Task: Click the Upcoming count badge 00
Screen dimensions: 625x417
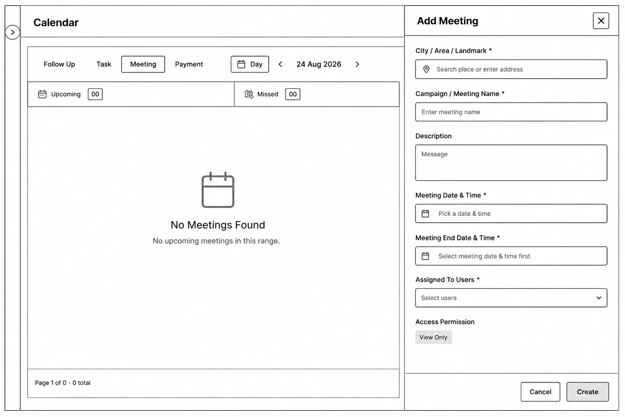Action: (x=95, y=94)
